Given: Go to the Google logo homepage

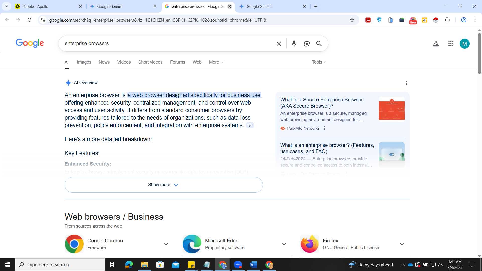Looking at the screenshot, I should pos(30,43).
